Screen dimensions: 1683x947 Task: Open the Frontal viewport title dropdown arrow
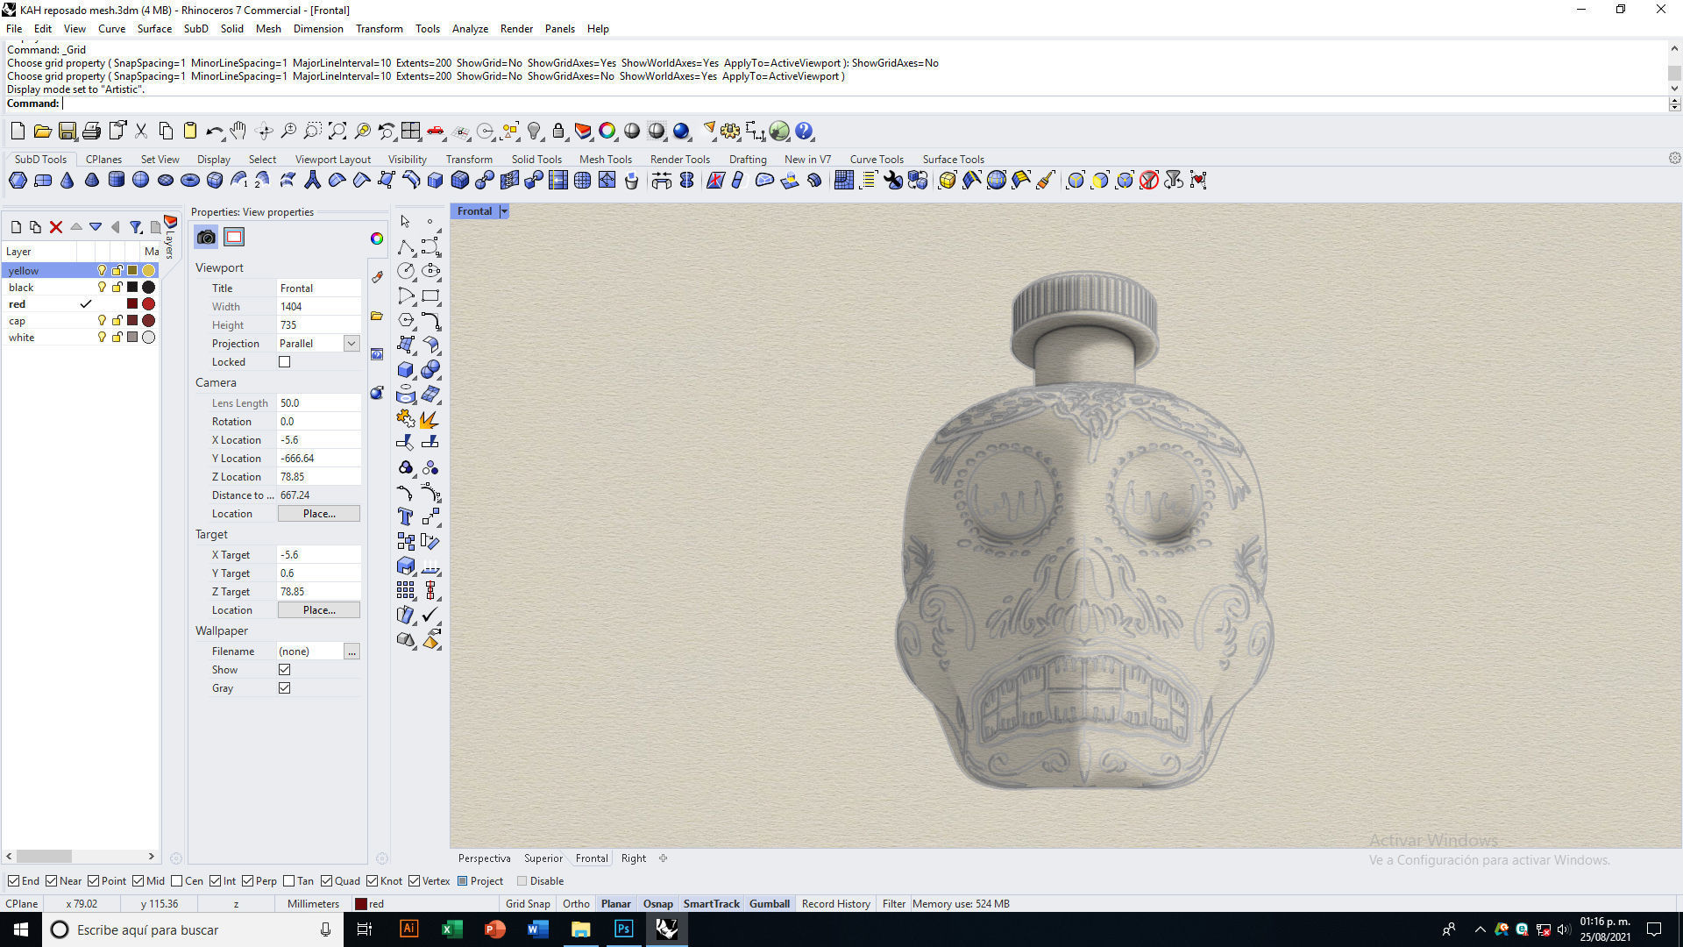pos(504,211)
